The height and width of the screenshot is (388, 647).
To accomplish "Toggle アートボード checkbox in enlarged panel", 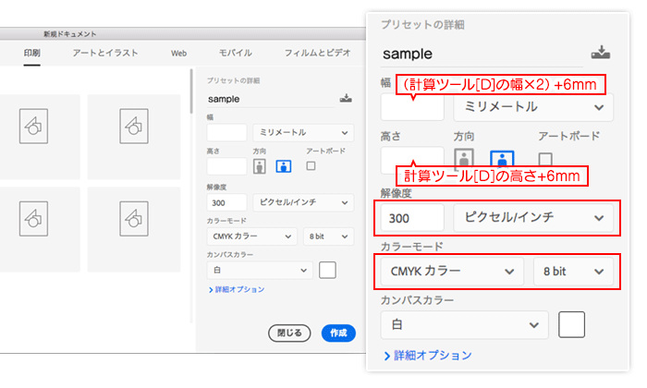I will click(x=545, y=161).
